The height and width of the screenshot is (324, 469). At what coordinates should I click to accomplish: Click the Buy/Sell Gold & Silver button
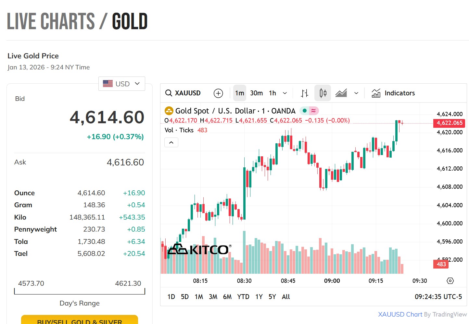click(x=80, y=320)
